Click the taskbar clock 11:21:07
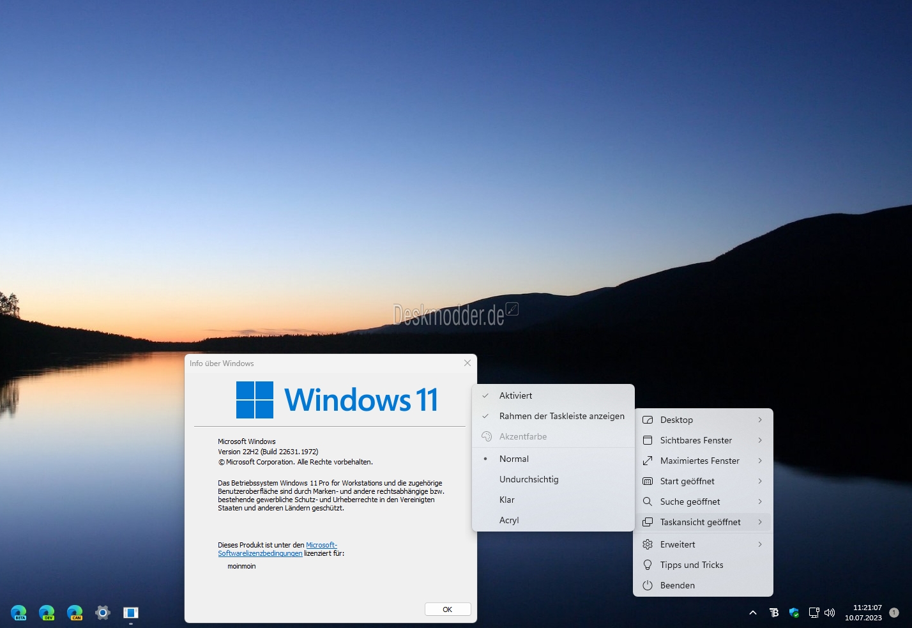The width and height of the screenshot is (912, 628). [867, 608]
